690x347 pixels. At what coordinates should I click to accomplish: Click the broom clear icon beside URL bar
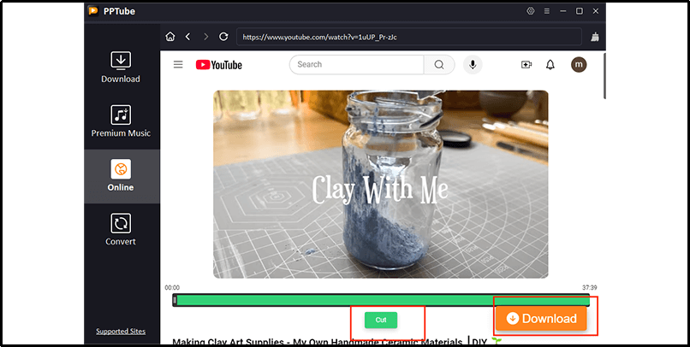pyautogui.click(x=595, y=37)
